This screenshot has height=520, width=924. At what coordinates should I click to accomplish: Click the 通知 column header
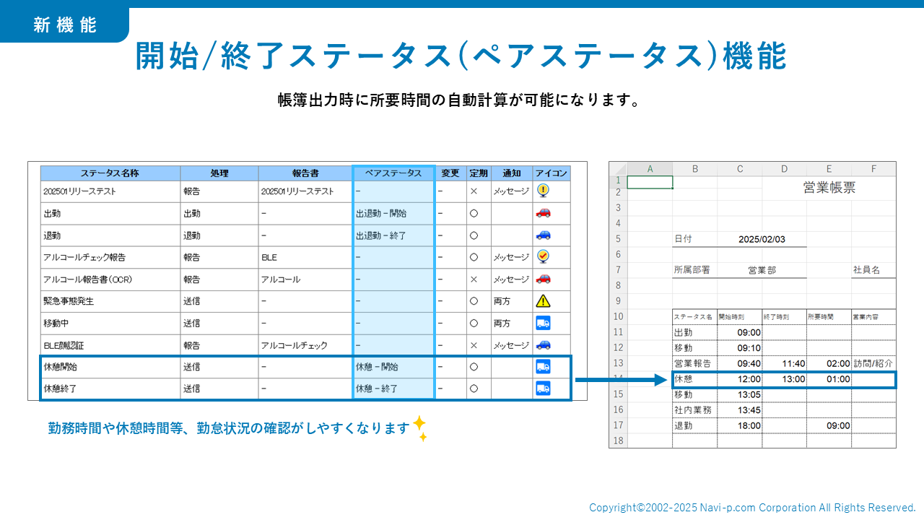[512, 173]
